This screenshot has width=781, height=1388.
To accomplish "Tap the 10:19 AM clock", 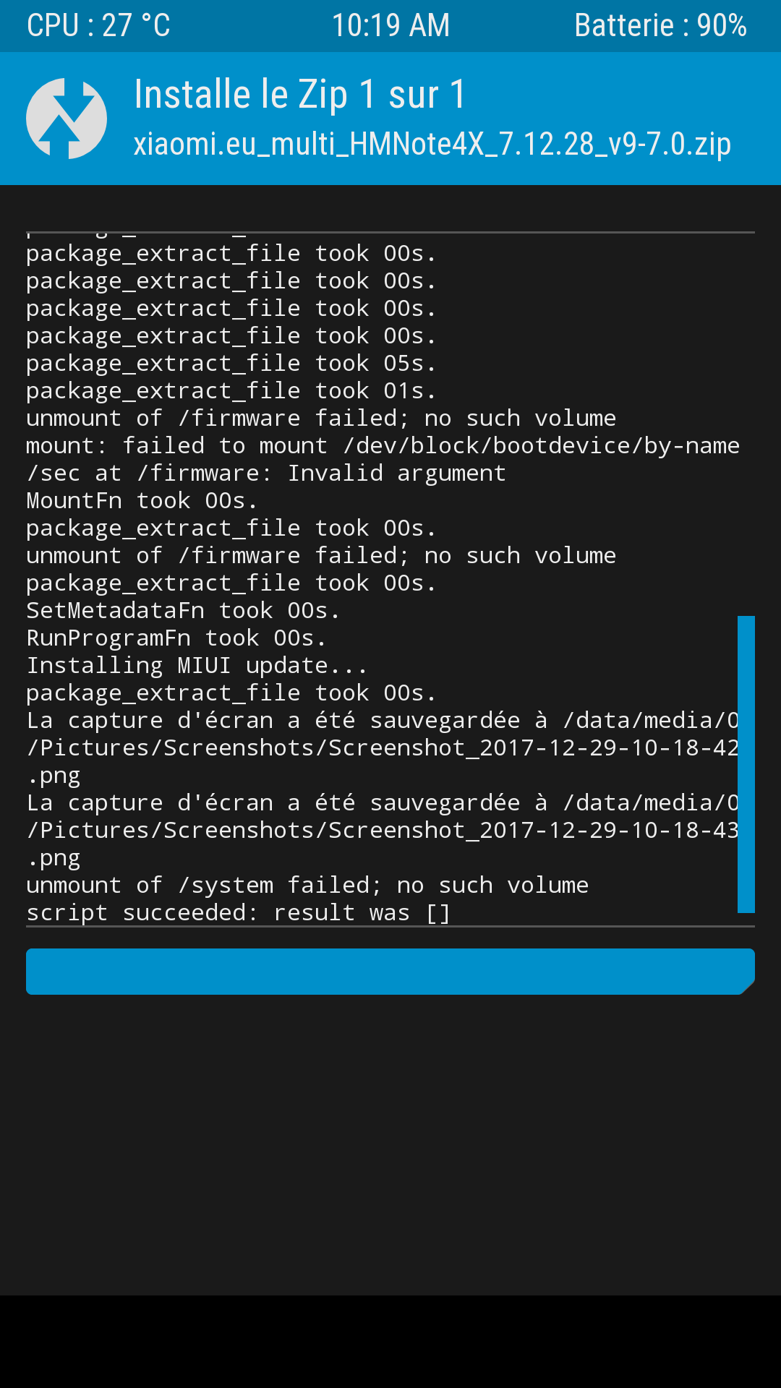I will 390,26.
